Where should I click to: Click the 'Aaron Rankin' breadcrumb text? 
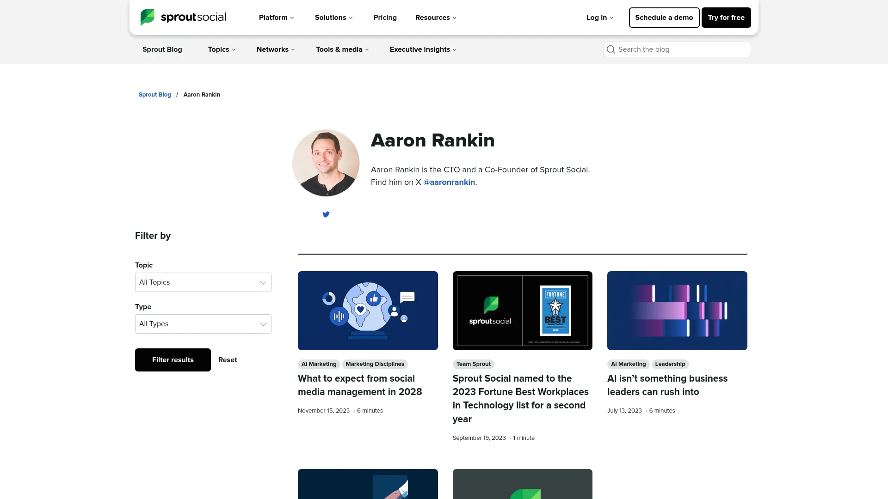202,95
